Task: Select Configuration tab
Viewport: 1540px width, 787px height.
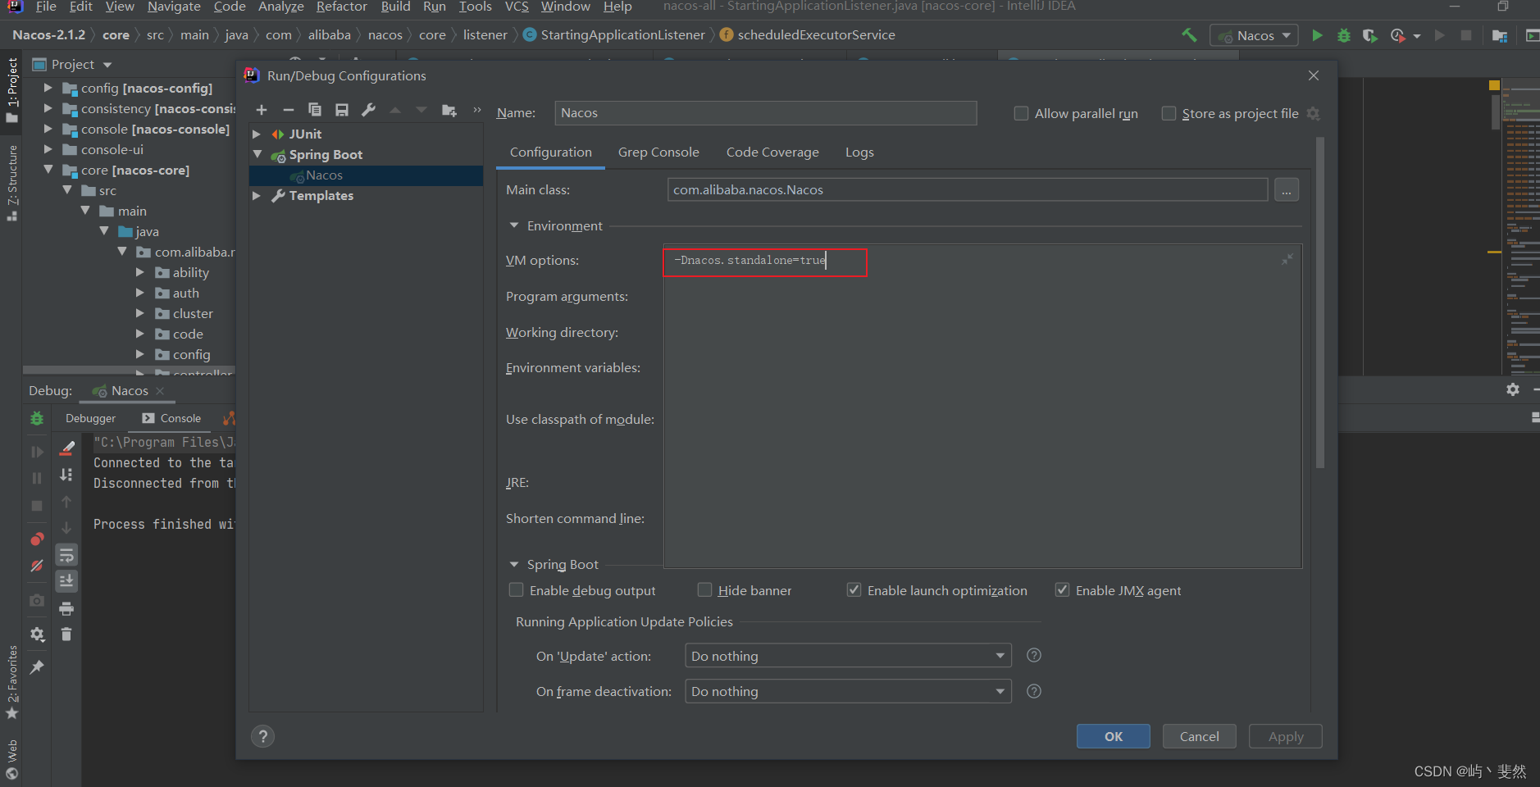Action: 551,152
